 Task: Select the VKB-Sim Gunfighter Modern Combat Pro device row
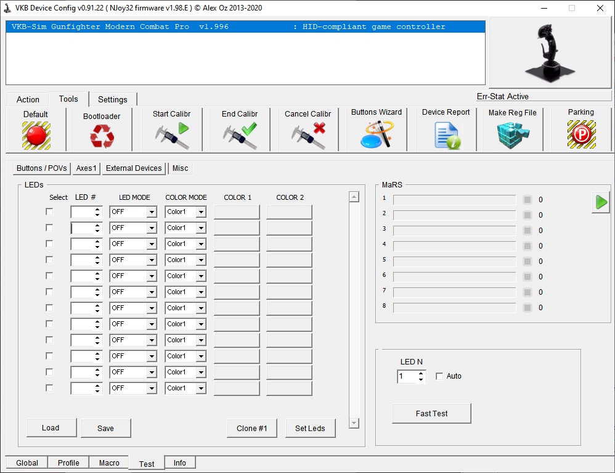[245, 27]
